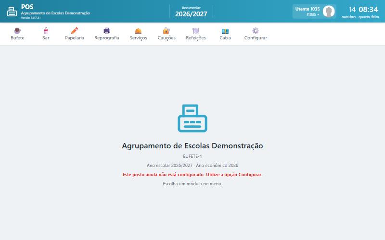Image resolution: width=385 pixels, height=240 pixels.
Task: Click the Bar menu label
Action: click(x=46, y=38)
